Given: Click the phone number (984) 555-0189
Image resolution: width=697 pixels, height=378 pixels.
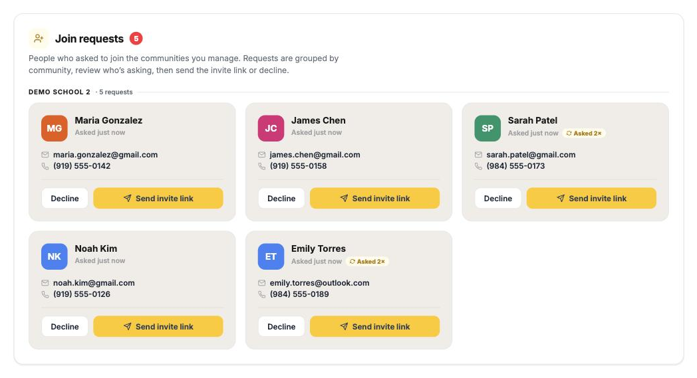Looking at the screenshot, I should click(x=299, y=294).
